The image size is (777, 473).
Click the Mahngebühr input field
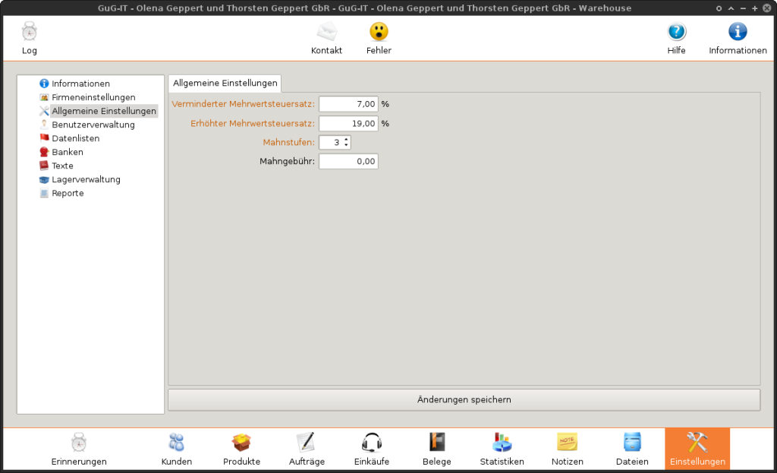(x=348, y=161)
